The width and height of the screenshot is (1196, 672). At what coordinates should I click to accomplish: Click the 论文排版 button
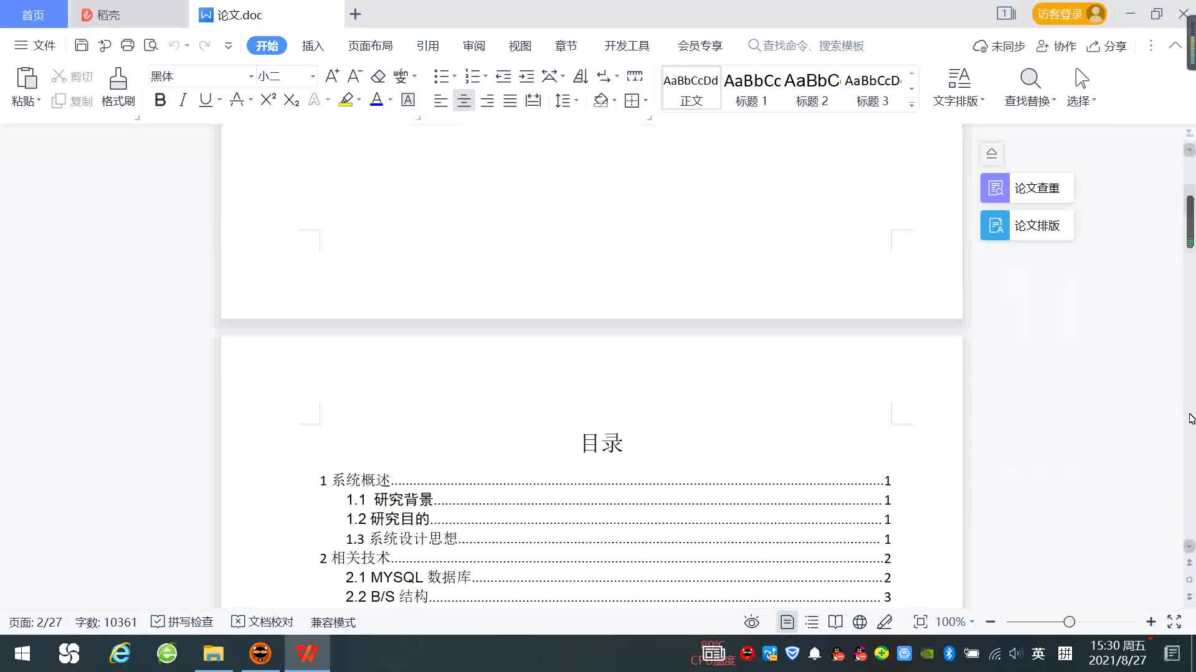(x=1027, y=225)
